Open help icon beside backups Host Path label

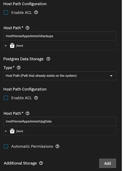pyautogui.click(x=28, y=28)
